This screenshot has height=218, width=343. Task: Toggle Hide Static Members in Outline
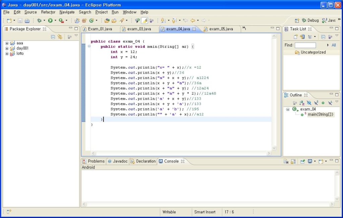[316, 103]
